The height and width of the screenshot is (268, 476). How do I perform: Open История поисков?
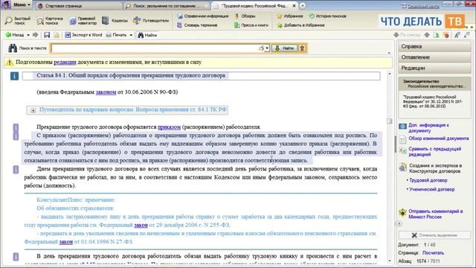[x=327, y=16]
